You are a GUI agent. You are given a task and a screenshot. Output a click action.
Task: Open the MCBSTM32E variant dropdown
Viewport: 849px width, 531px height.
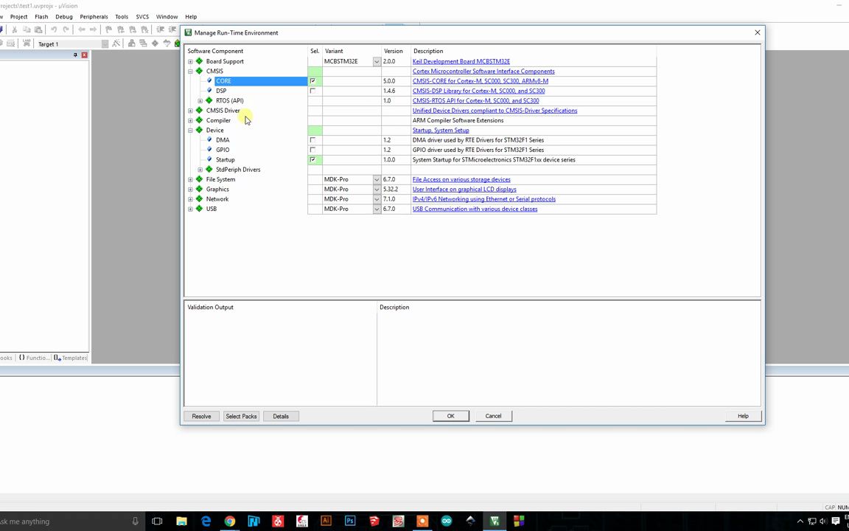click(x=377, y=61)
